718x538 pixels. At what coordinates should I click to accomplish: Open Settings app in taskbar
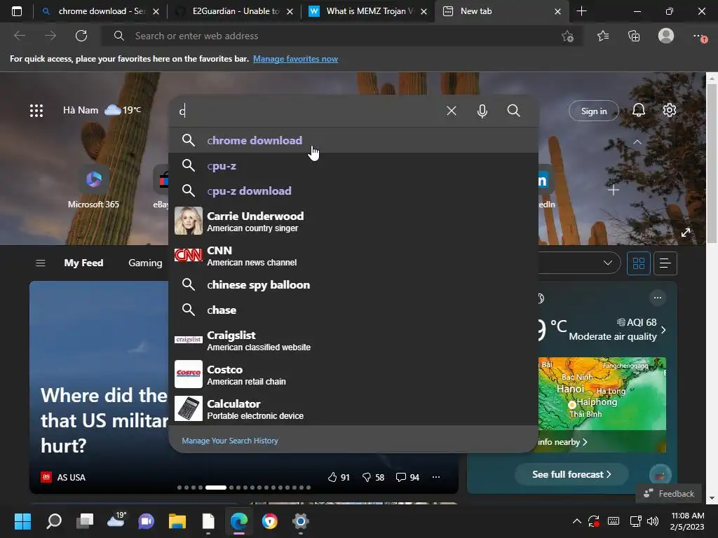click(300, 521)
